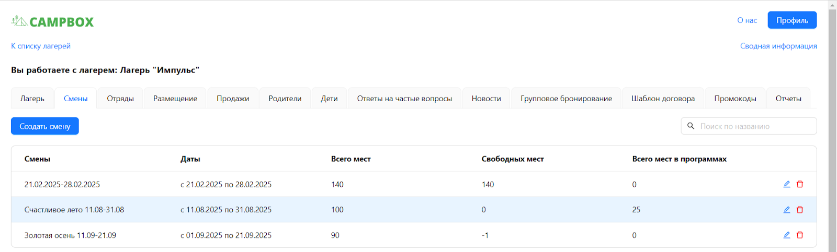The height and width of the screenshot is (252, 837).
Task: Click the CAMPBOX logo
Action: pyautogui.click(x=52, y=21)
